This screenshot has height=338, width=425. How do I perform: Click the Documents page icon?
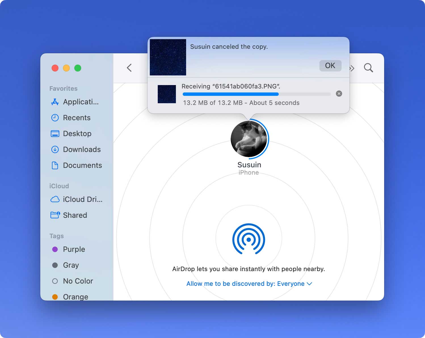[x=55, y=165]
